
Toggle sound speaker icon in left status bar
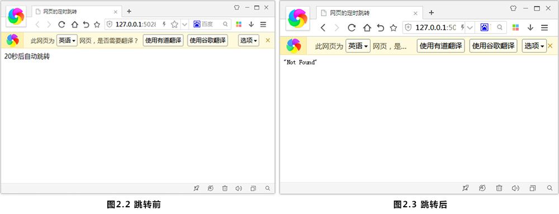pos(239,188)
